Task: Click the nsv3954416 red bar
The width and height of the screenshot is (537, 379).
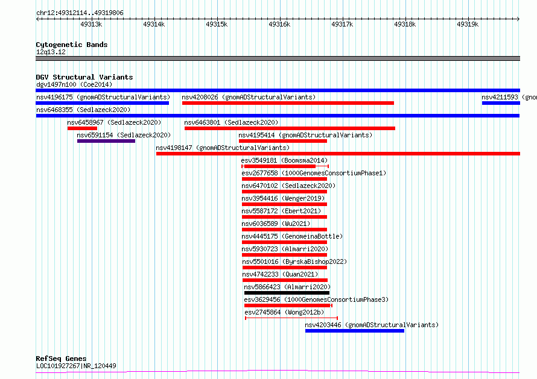Action: pos(284,204)
